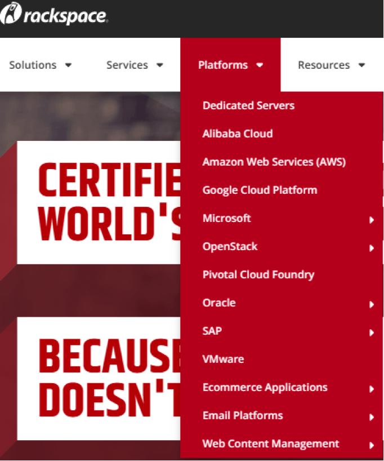Viewport: 384px width, 461px height.
Task: Expand the Email Platforms submenu arrow
Action: [372, 418]
